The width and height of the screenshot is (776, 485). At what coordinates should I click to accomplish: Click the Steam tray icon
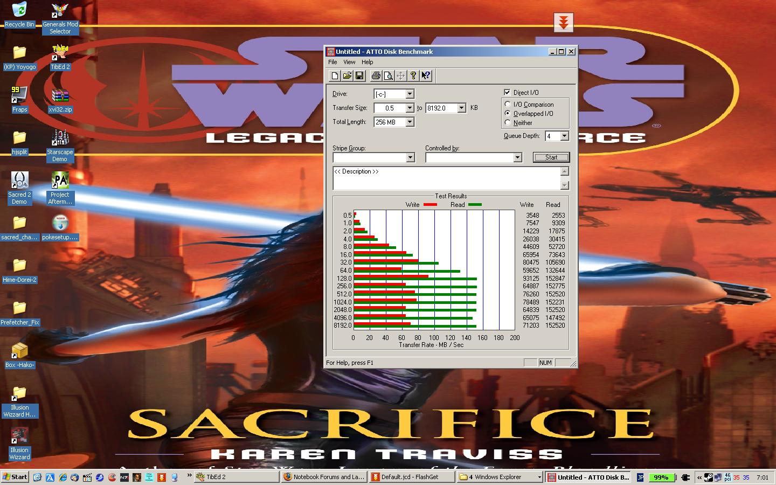(709, 477)
